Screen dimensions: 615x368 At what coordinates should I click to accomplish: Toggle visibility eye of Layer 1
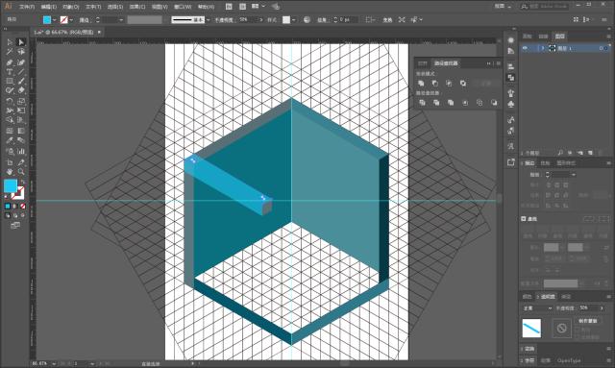click(526, 48)
